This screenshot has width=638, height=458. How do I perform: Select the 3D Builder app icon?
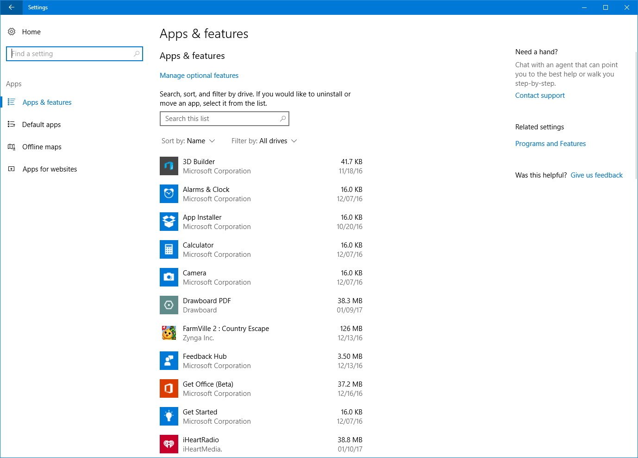pyautogui.click(x=169, y=166)
